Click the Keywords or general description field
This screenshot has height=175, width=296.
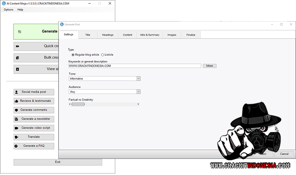(135, 66)
